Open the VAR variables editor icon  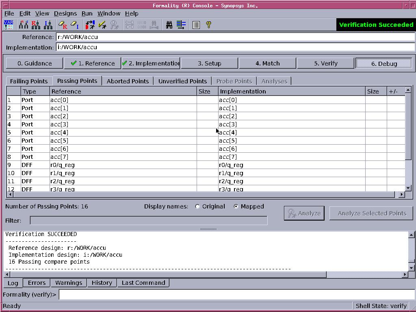9,25
